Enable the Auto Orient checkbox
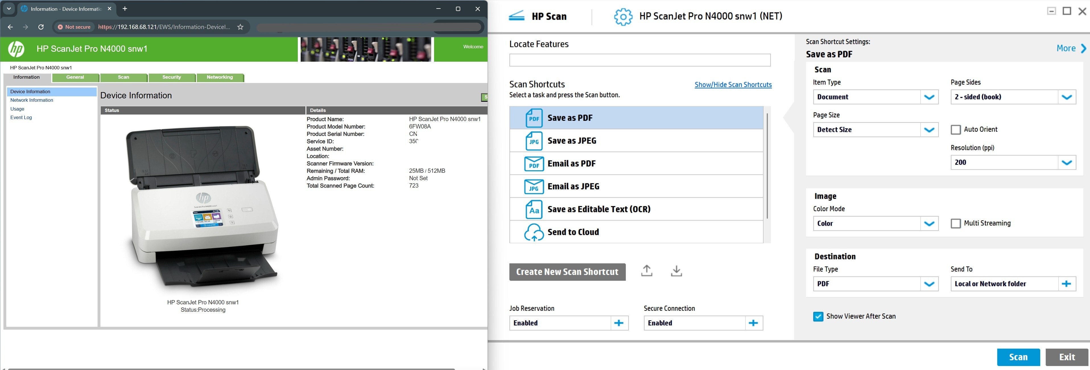The width and height of the screenshot is (1090, 370). 955,129
